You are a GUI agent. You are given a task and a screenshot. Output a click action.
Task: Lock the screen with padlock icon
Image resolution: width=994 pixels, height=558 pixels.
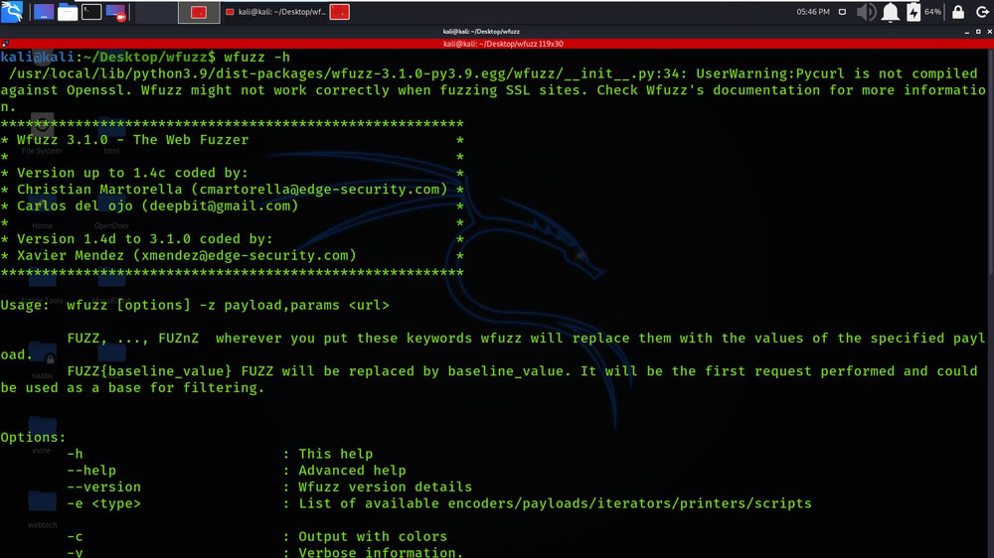click(958, 11)
